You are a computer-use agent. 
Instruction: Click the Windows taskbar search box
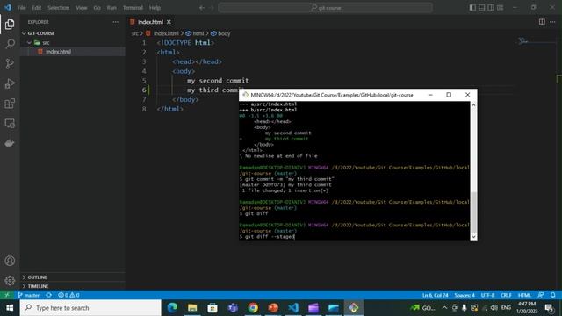coord(90,308)
